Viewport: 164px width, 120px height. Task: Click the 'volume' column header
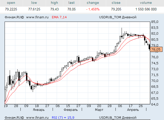tap(146, 3)
